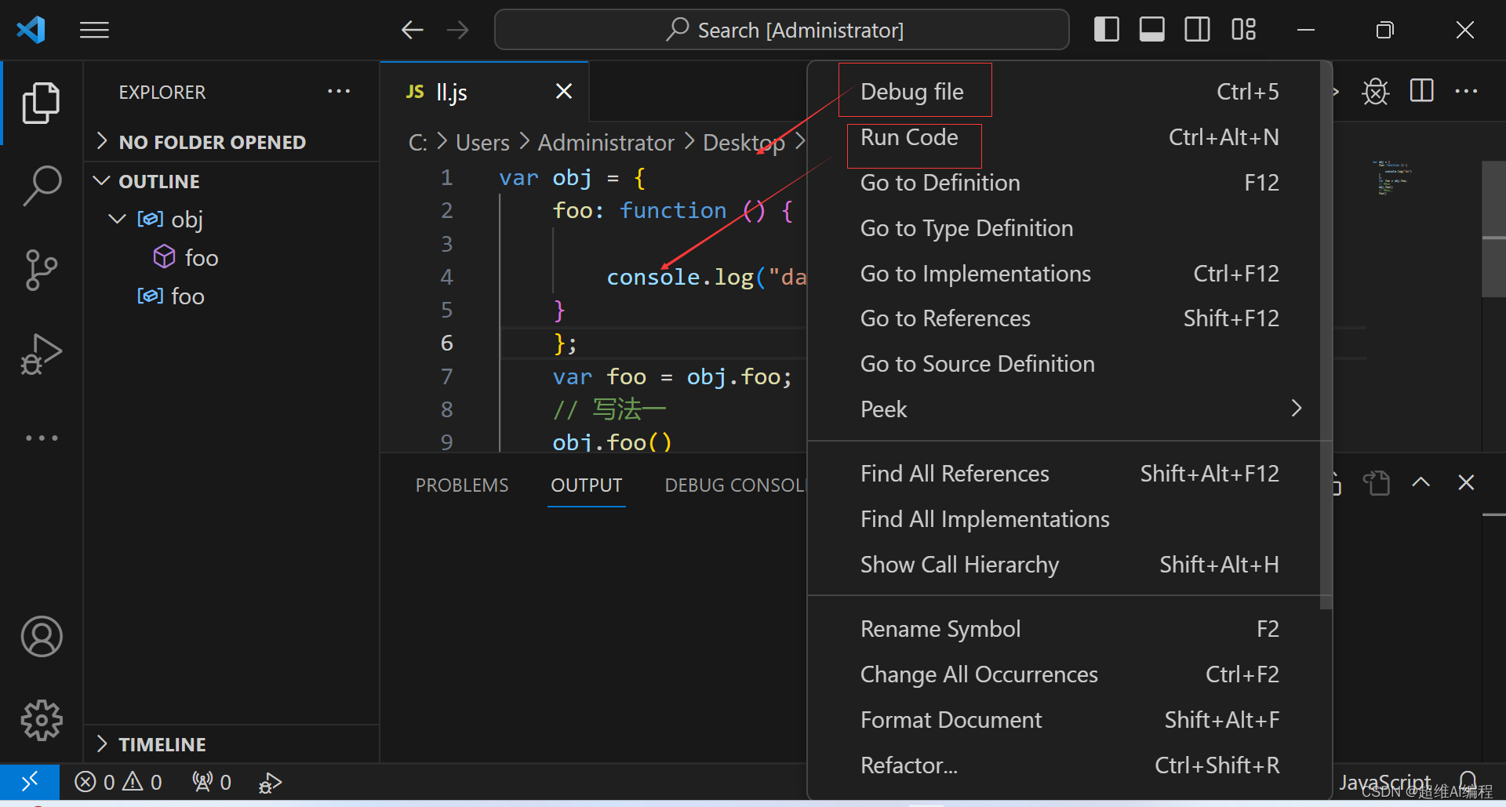Click the VS Code logo icon
The image size is (1506, 807).
[x=31, y=30]
